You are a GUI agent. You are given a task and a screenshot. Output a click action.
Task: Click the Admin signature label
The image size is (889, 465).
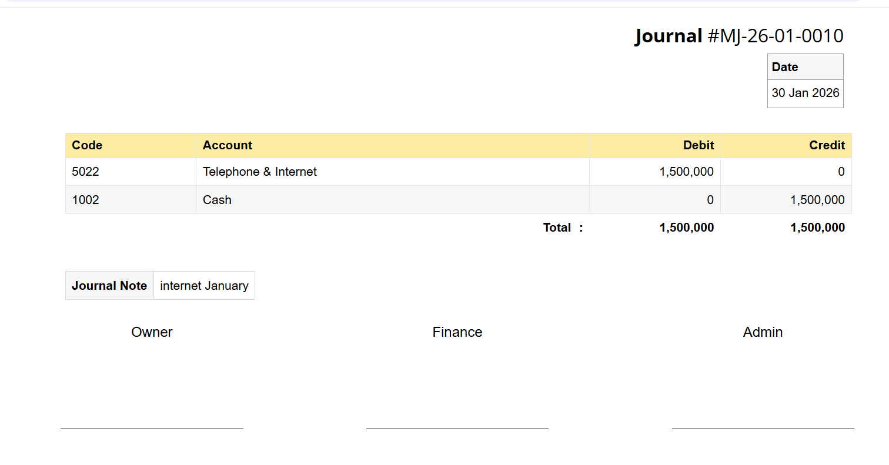click(763, 332)
